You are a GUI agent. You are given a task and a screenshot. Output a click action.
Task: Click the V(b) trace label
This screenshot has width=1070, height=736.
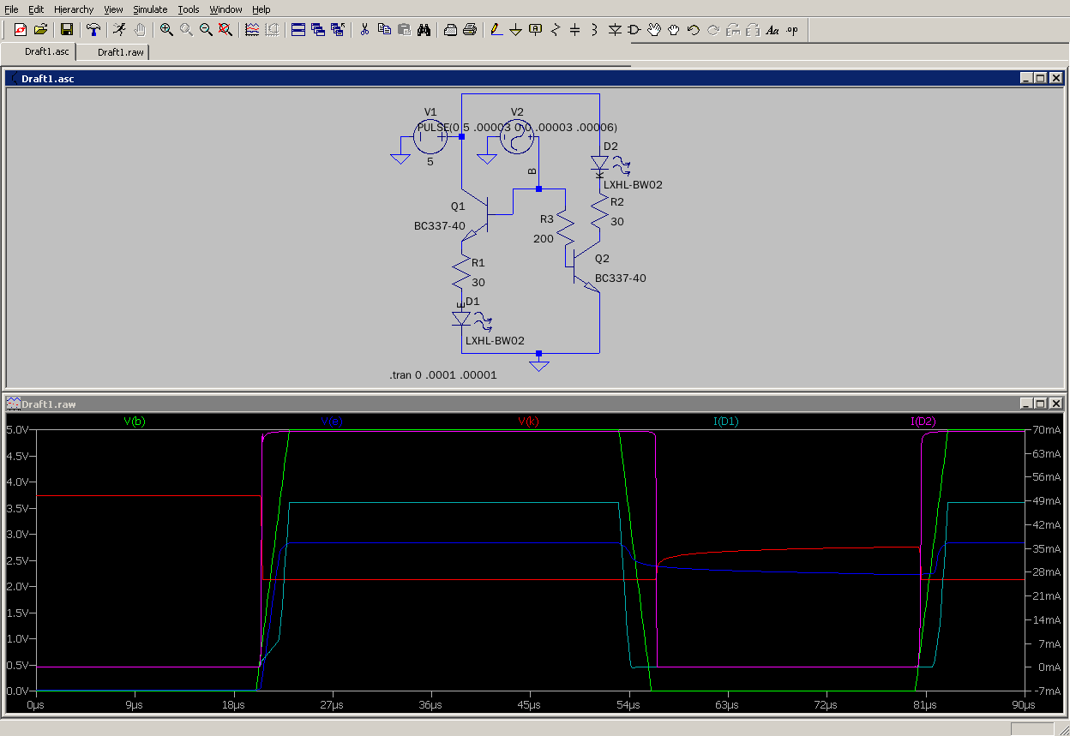tap(133, 422)
